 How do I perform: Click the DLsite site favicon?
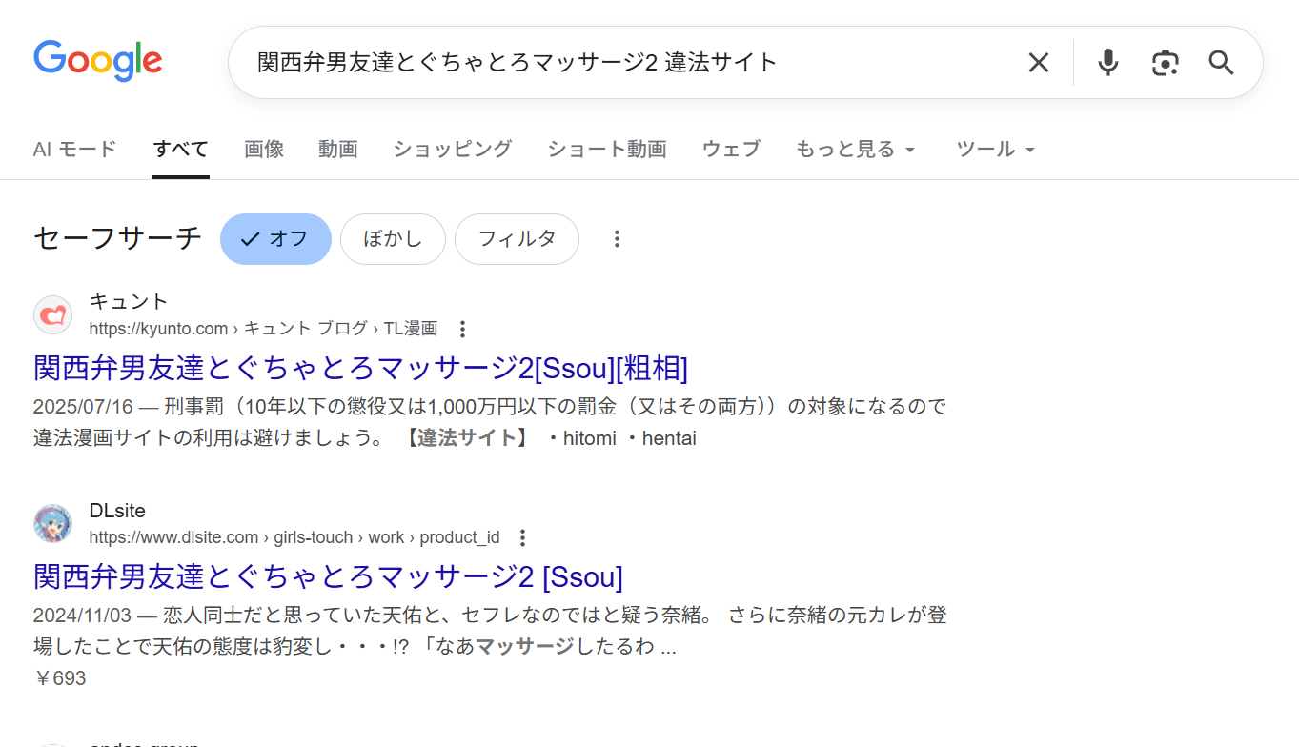coord(52,523)
